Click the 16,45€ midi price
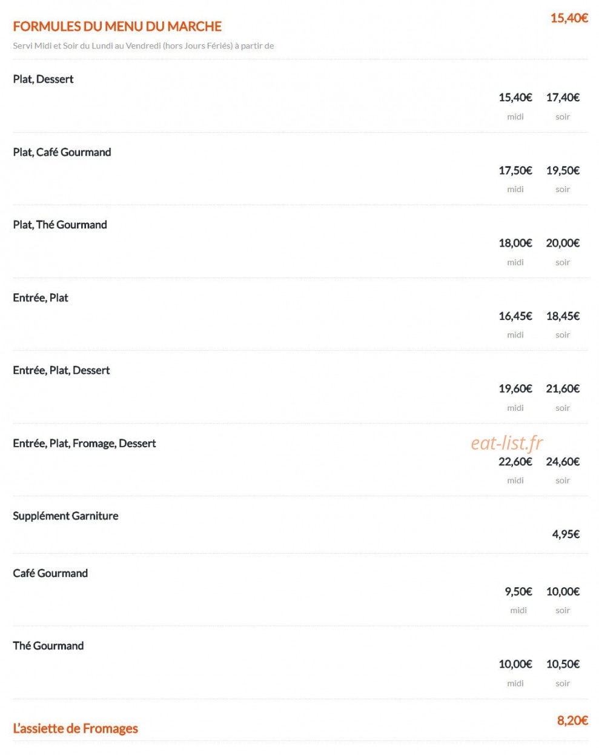This screenshot has width=599, height=755. click(515, 316)
